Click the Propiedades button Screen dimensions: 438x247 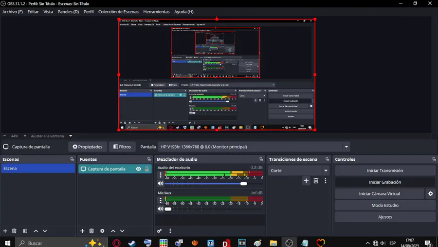click(x=88, y=147)
